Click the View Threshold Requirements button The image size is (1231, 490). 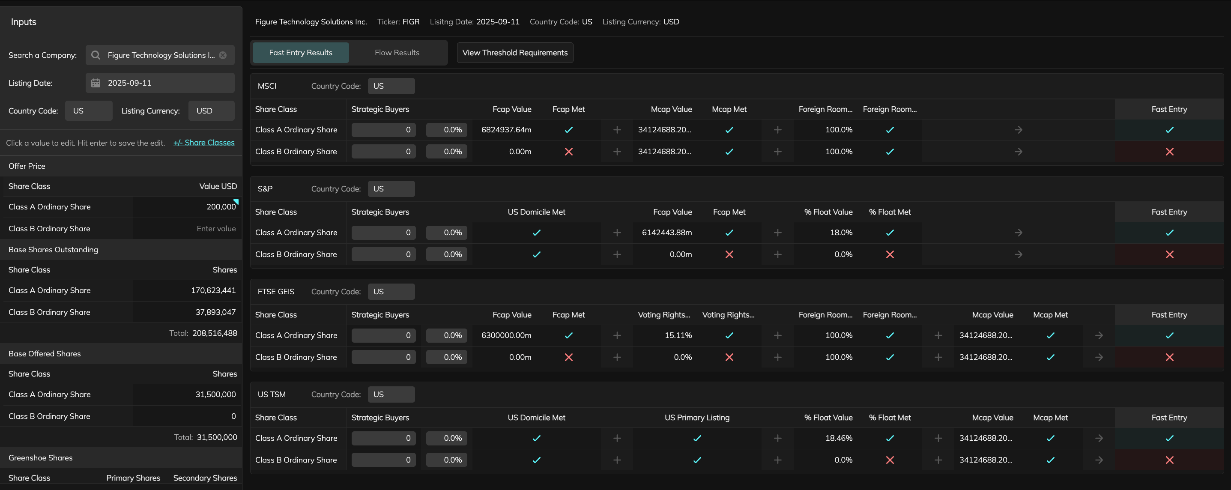click(x=515, y=53)
